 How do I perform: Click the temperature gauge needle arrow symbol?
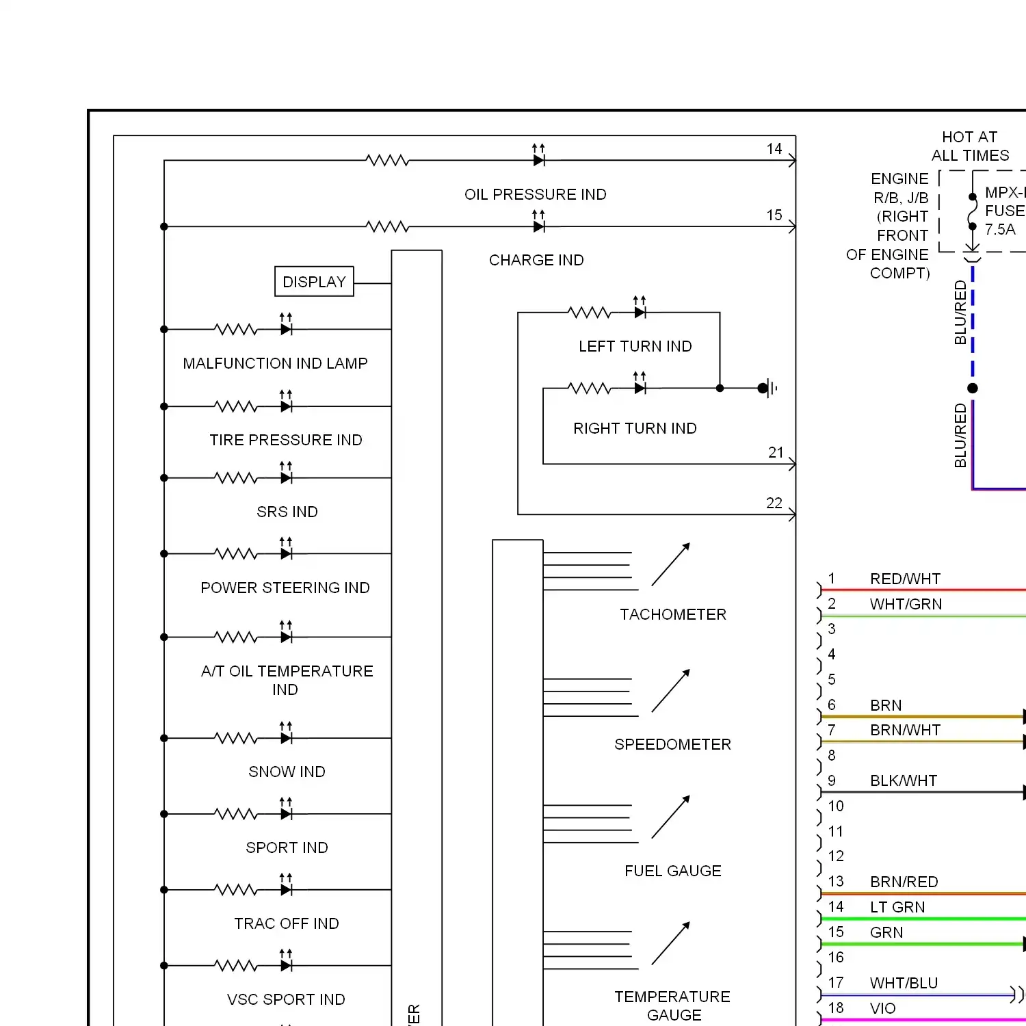[670, 943]
